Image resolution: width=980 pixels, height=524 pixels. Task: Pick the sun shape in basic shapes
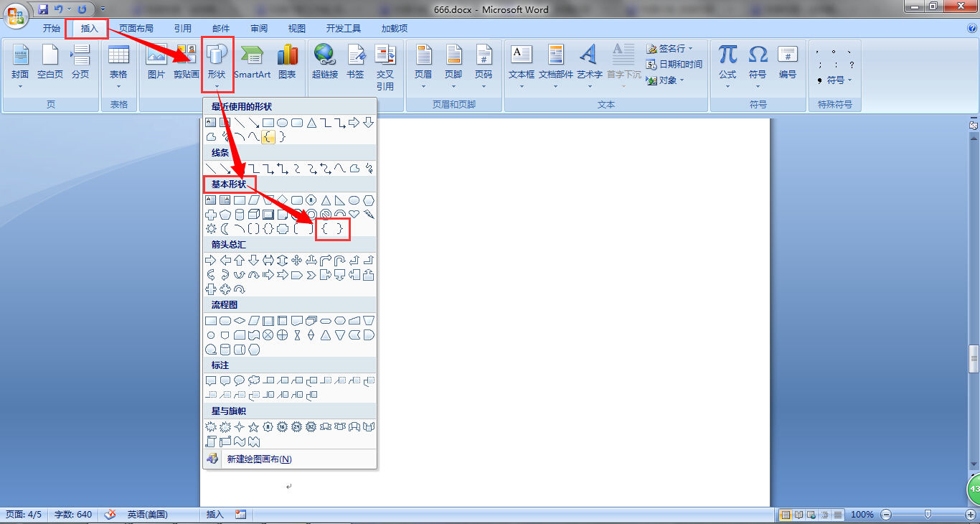[x=211, y=229]
